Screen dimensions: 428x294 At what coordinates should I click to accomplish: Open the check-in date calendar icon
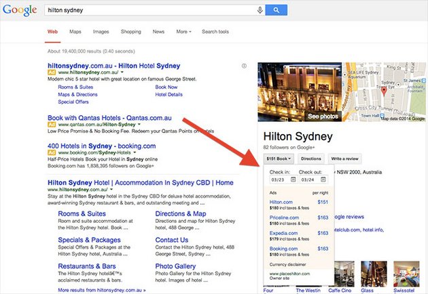(x=292, y=180)
